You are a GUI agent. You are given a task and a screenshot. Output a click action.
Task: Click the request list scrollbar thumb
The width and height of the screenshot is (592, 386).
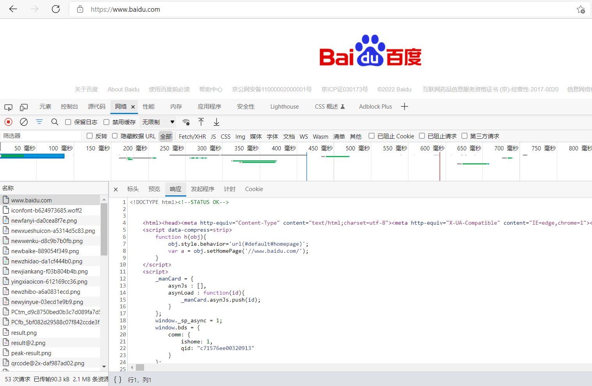click(x=104, y=229)
